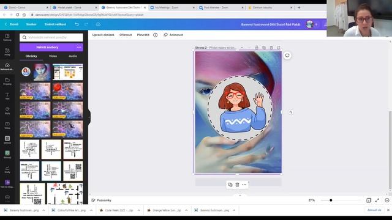Expand options for the Code Week 2022 zip download
Screen dimensions: 392x220
pos(139,210)
